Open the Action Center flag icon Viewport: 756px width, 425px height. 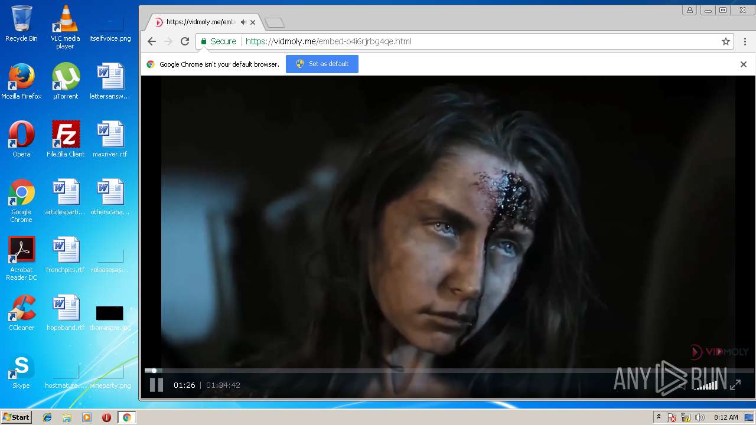click(x=672, y=417)
